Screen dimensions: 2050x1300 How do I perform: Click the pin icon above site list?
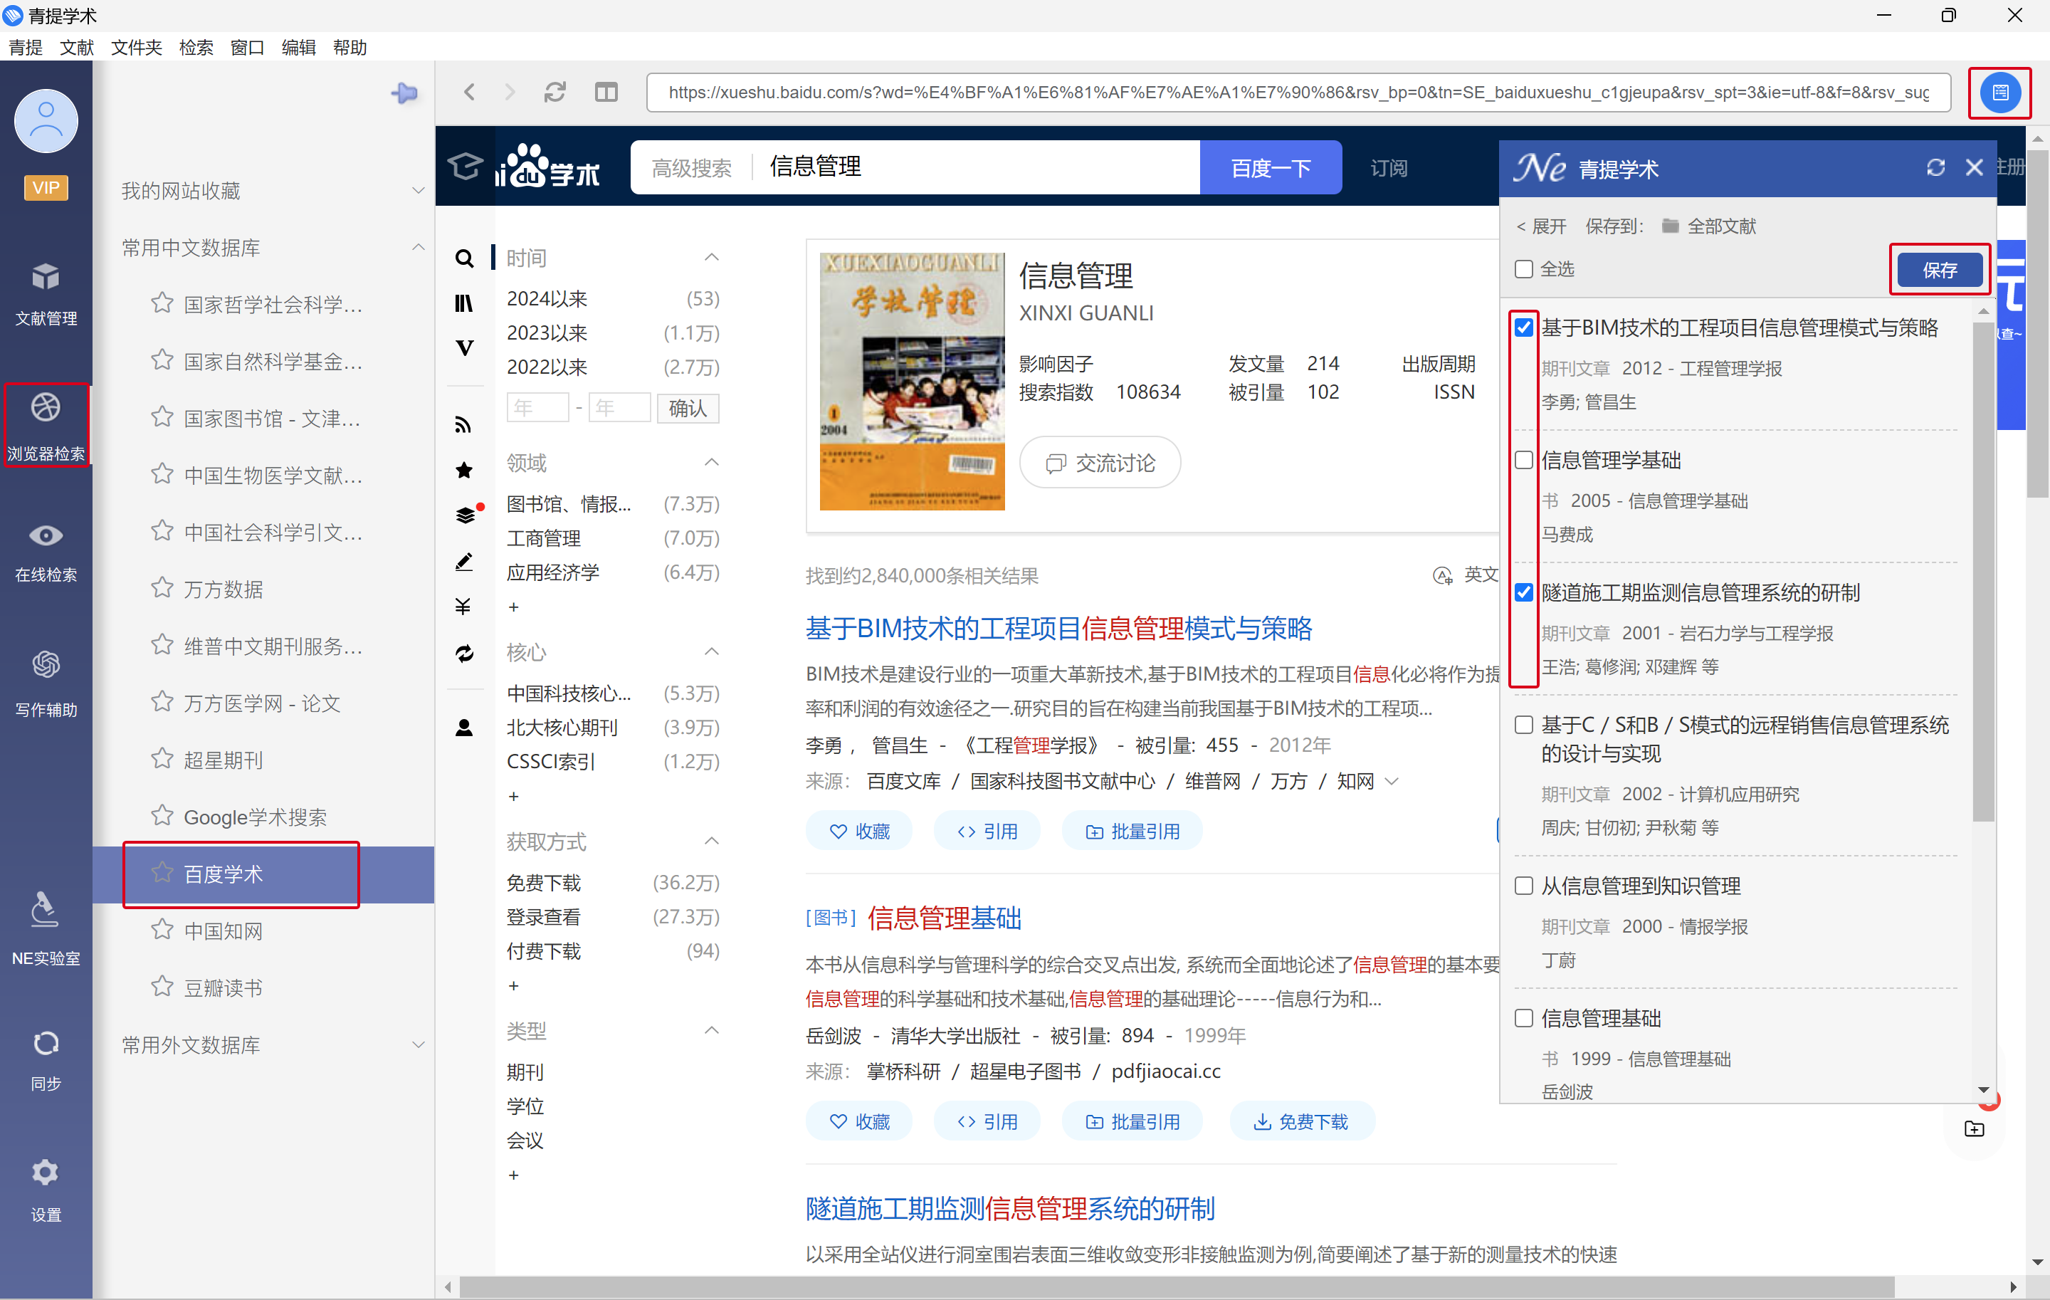pyautogui.click(x=404, y=93)
